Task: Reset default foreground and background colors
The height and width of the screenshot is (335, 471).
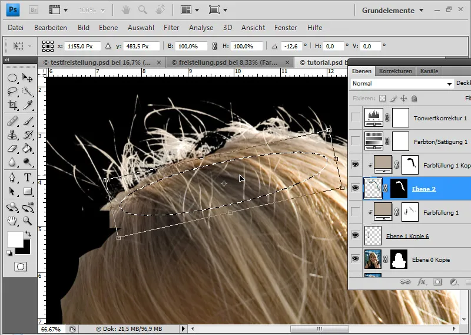Action: click(9, 253)
